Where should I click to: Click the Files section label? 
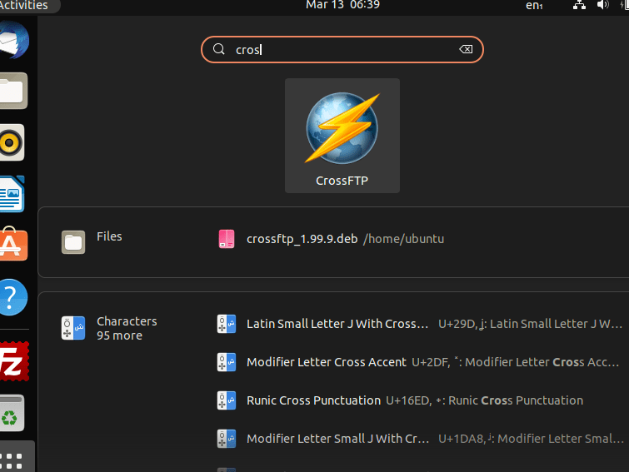point(109,236)
